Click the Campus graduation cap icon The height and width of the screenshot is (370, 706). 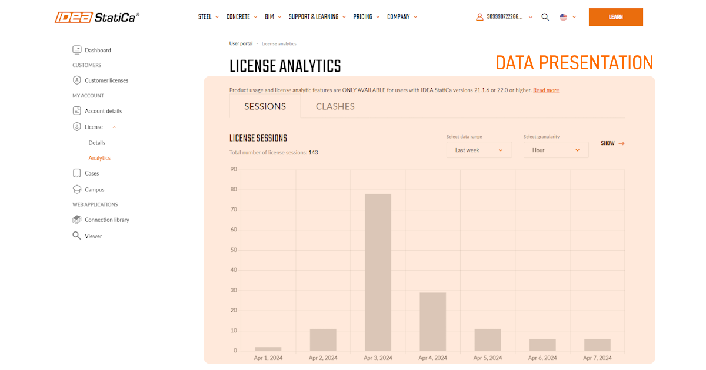coord(76,190)
